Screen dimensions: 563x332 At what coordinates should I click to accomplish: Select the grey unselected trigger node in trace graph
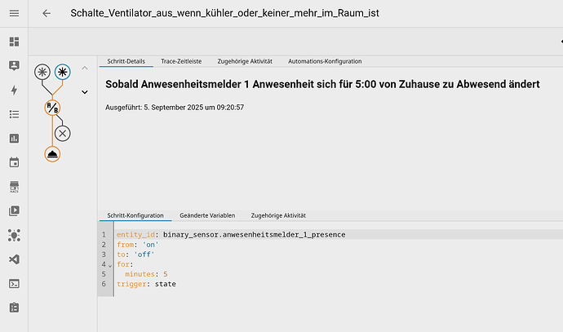coord(42,72)
